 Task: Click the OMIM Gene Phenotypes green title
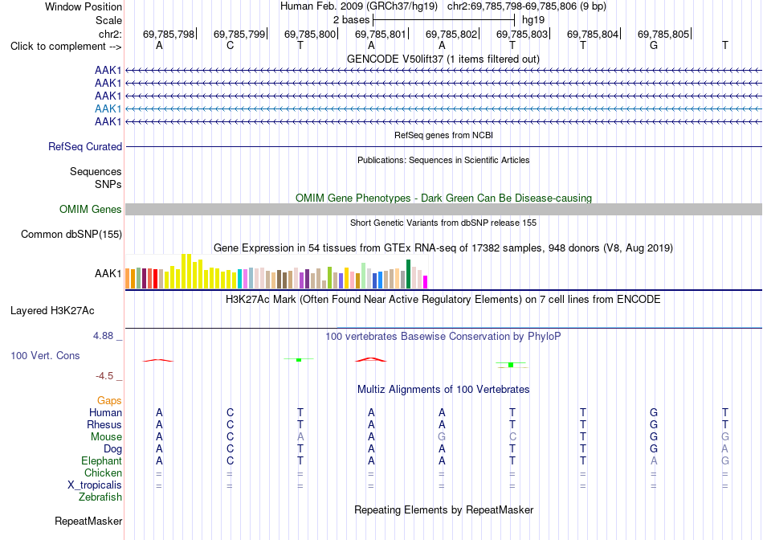444,198
